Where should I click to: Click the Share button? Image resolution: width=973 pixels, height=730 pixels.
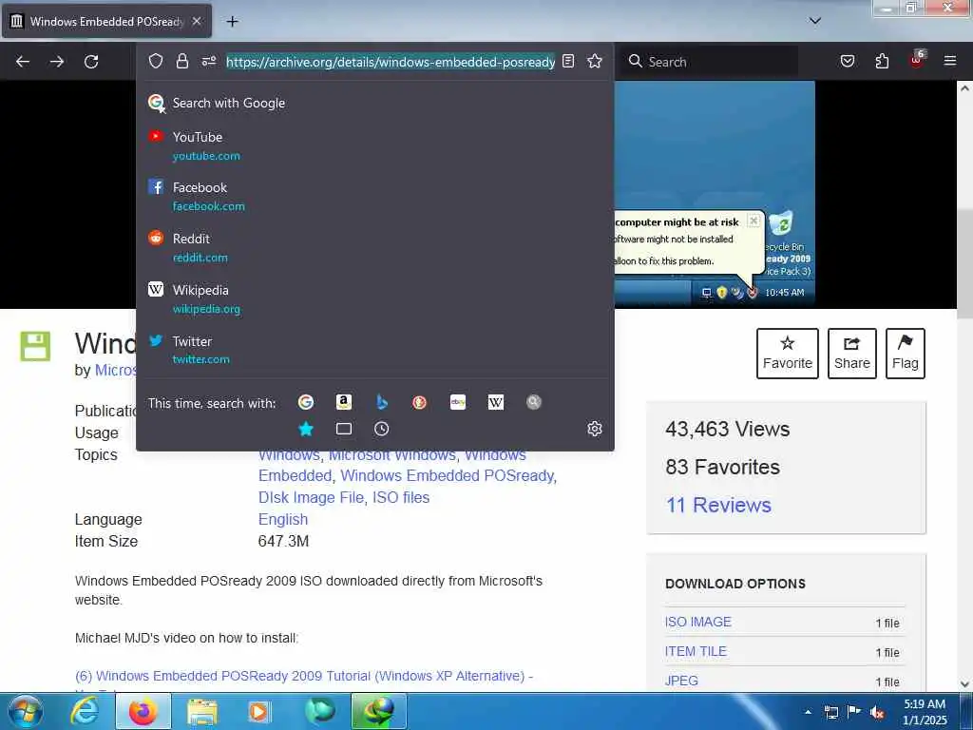pos(852,354)
